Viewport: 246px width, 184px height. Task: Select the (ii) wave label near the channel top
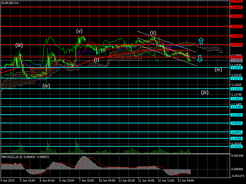pyautogui.click(x=153, y=33)
